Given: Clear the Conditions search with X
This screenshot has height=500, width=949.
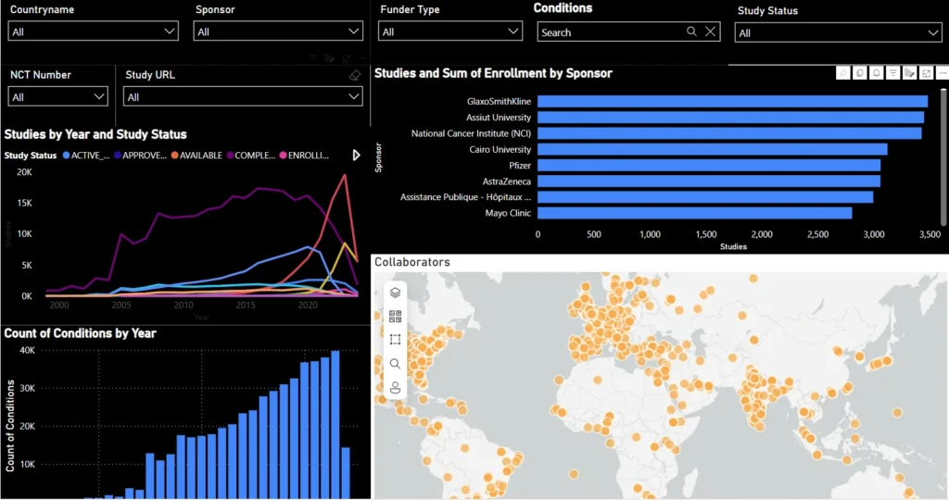Looking at the screenshot, I should [711, 31].
